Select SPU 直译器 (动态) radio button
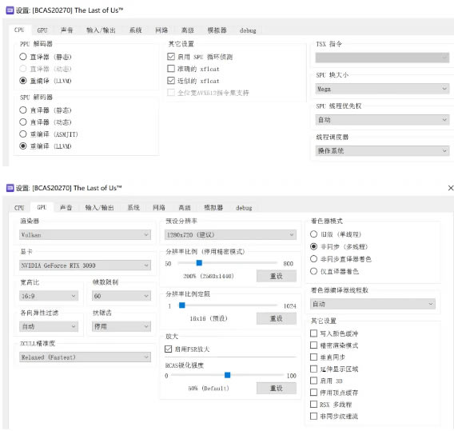Viewport: 454px width, 431px height. pos(23,122)
